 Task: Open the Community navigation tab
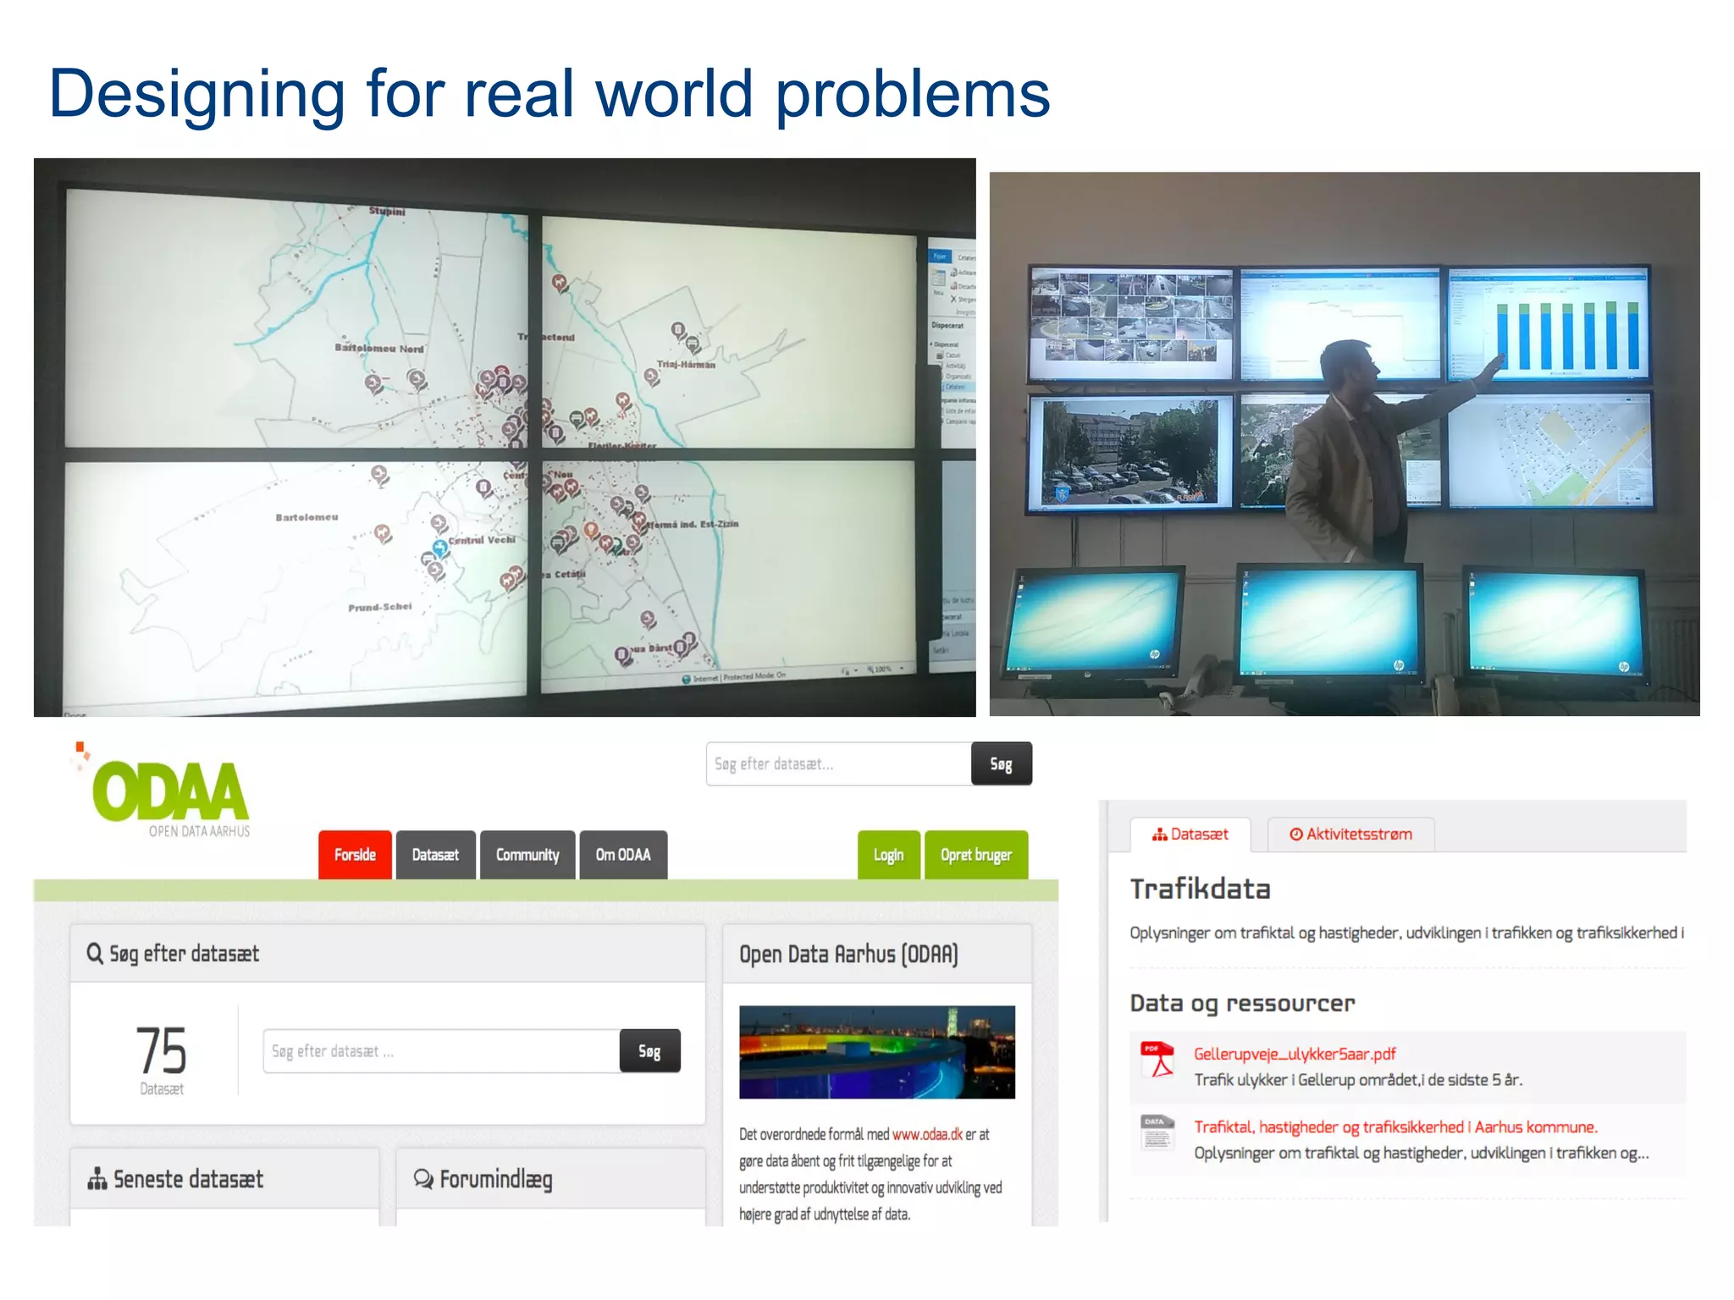(x=527, y=855)
